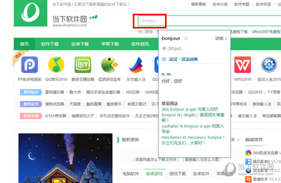The height and width of the screenshot is (183, 281).
Task: Open 软件专题 top link
Action: pos(242,4)
